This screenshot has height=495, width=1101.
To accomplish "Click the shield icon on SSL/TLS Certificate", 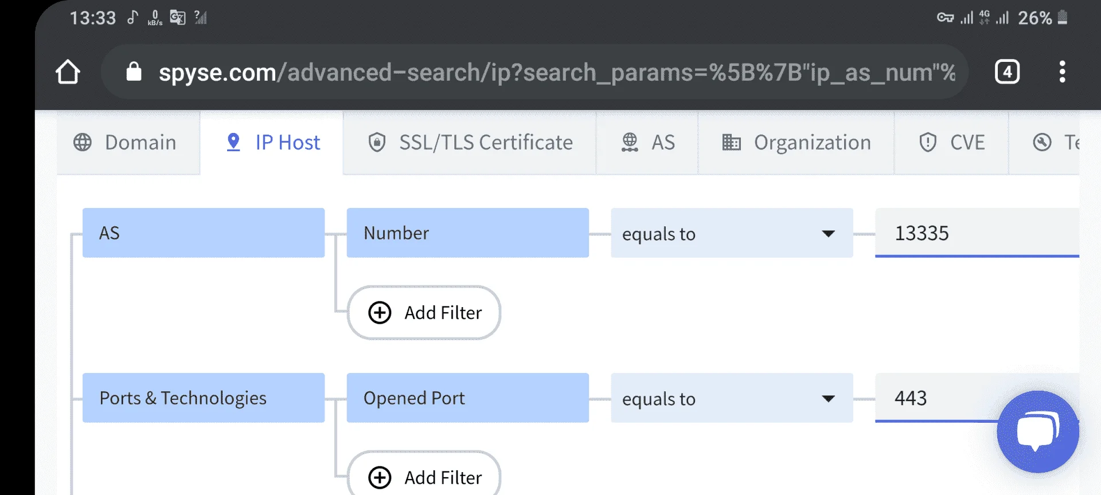I will point(377,143).
